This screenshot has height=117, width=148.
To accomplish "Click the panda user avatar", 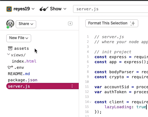I will point(10,24).
